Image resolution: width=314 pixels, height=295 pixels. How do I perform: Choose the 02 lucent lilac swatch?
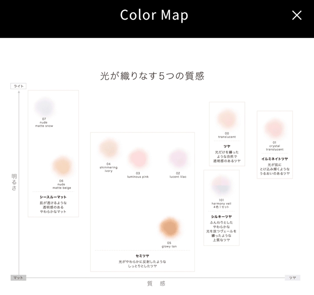[178, 158]
